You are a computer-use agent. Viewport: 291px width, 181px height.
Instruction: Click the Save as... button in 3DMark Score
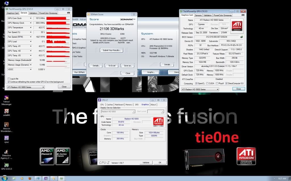click(x=128, y=66)
